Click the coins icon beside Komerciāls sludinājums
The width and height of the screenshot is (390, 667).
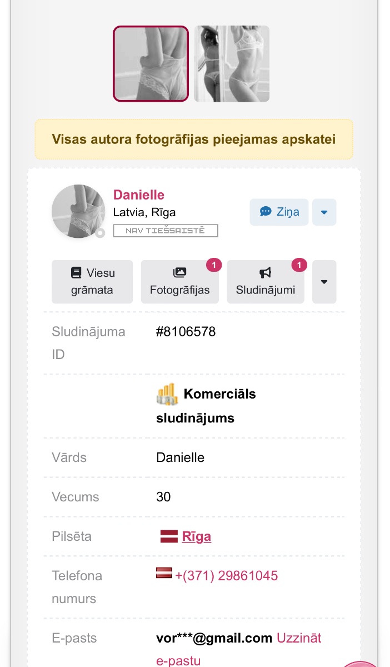(x=167, y=394)
